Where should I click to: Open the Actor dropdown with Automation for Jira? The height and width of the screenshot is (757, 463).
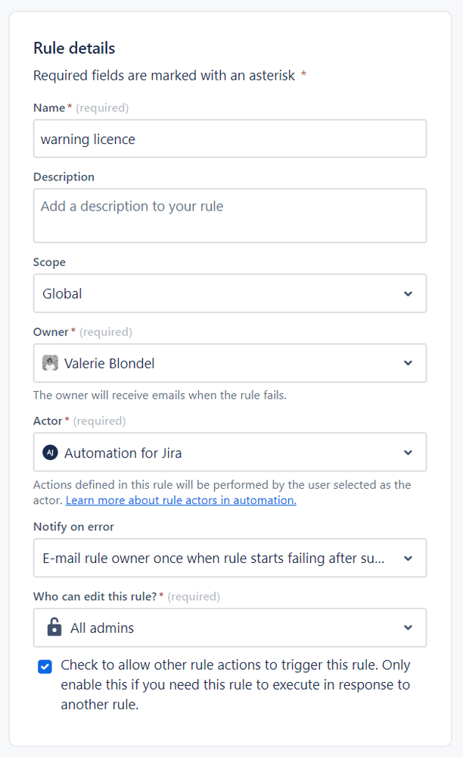pos(219,453)
